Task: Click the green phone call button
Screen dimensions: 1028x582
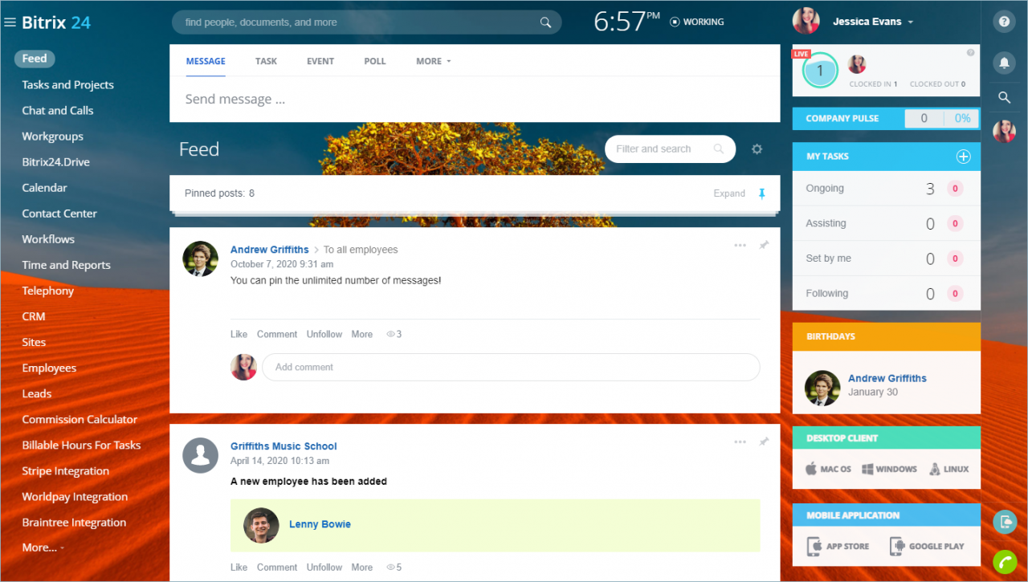Action: [x=1004, y=562]
